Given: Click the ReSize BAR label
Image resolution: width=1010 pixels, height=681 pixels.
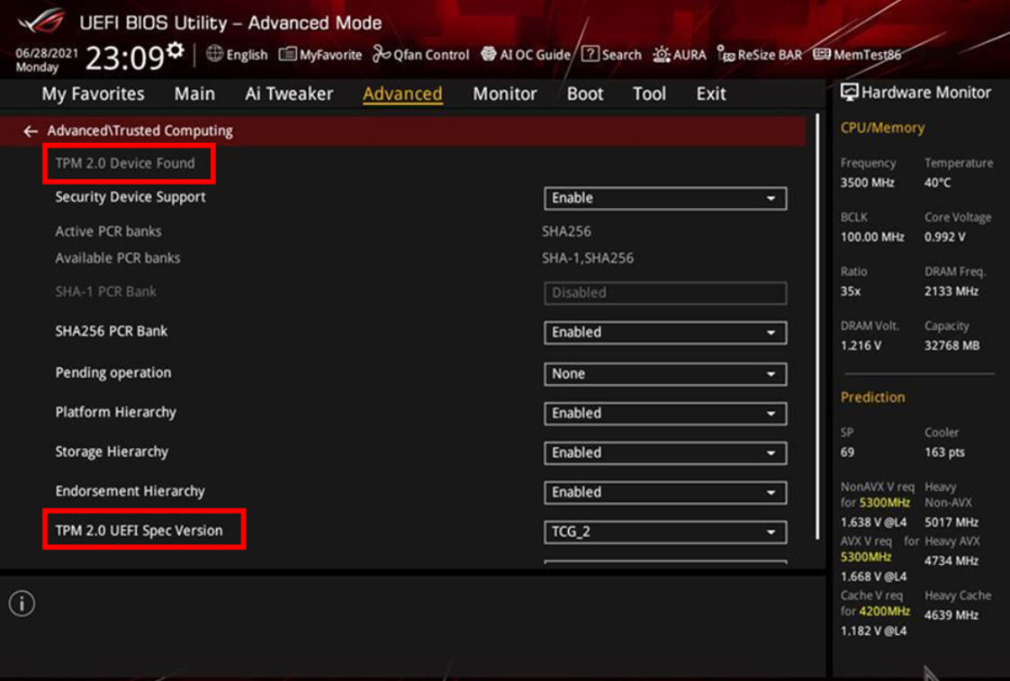Looking at the screenshot, I should pyautogui.click(x=770, y=55).
